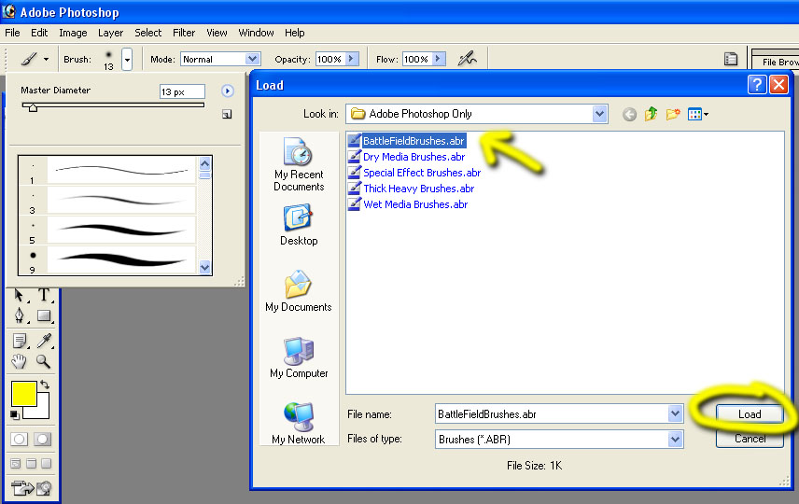Go up one folder level
This screenshot has height=504, width=799.
pyautogui.click(x=651, y=114)
